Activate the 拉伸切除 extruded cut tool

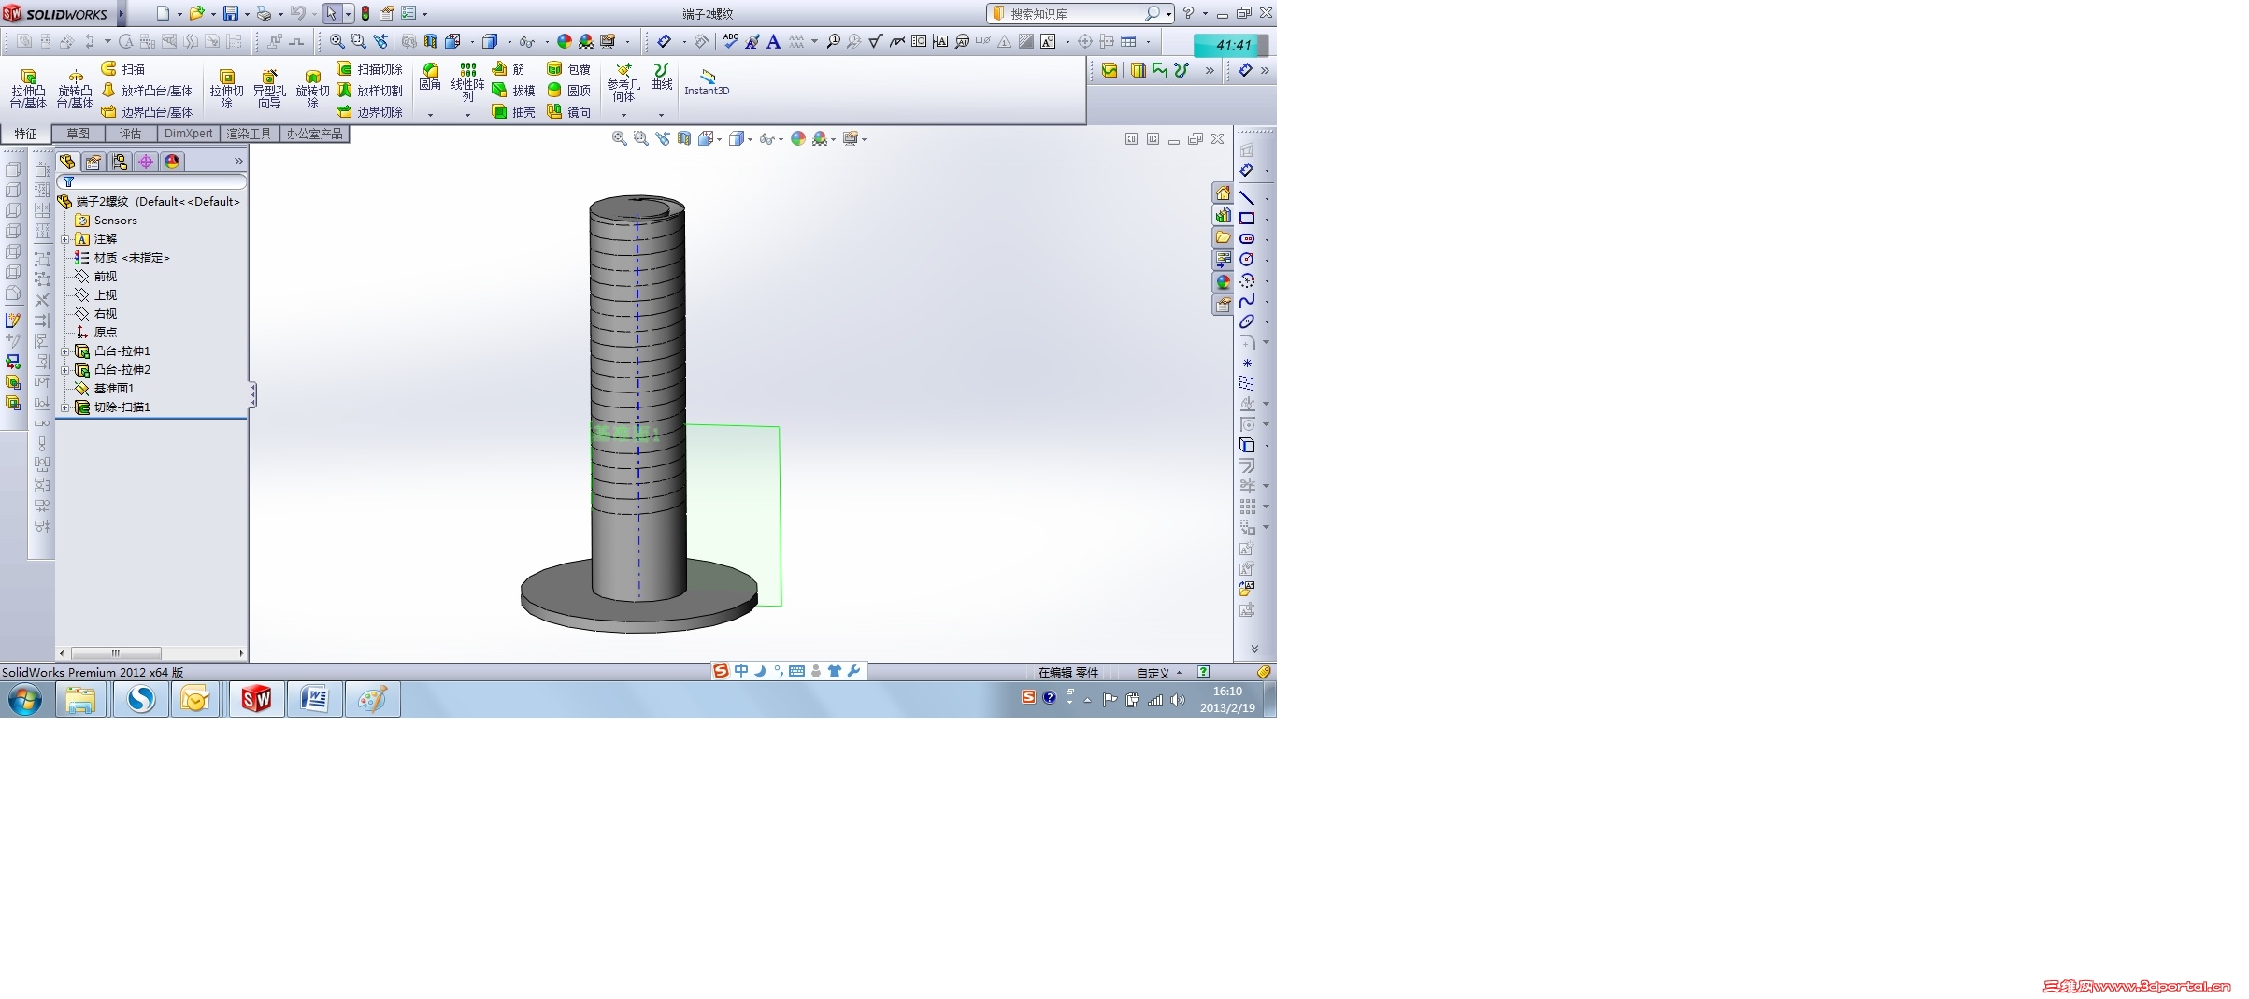(226, 89)
